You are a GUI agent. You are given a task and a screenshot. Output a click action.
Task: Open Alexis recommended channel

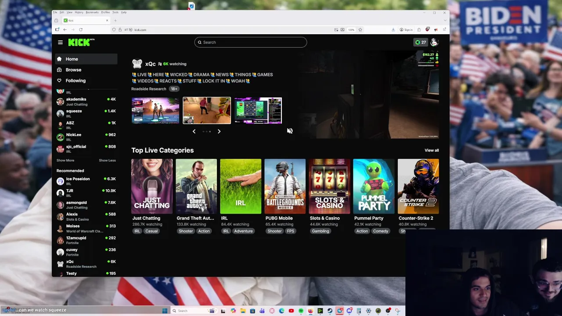tap(86, 216)
